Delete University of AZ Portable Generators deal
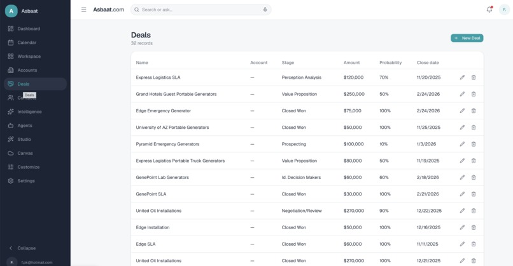The image size is (513, 266). tap(474, 128)
